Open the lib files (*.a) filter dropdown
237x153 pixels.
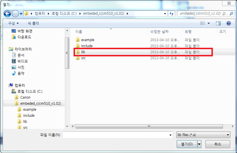(203, 135)
